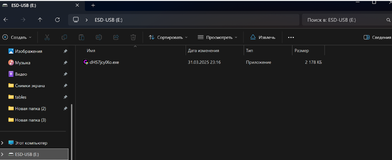Go up one folder level

coord(40,20)
